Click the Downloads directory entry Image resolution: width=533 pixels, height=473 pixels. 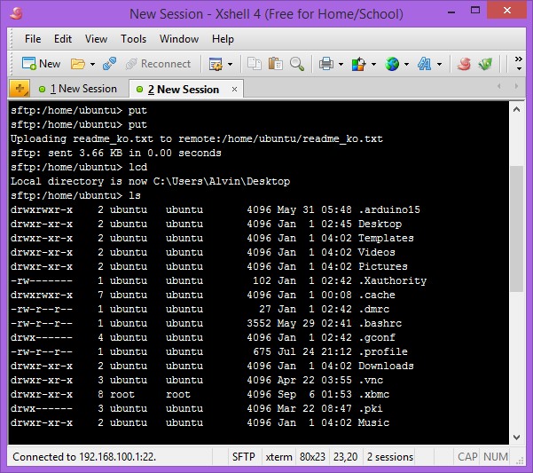386,366
